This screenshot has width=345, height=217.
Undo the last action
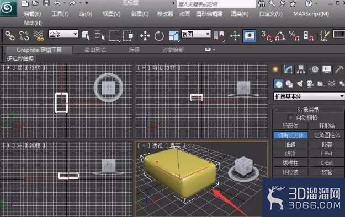(x=57, y=3)
